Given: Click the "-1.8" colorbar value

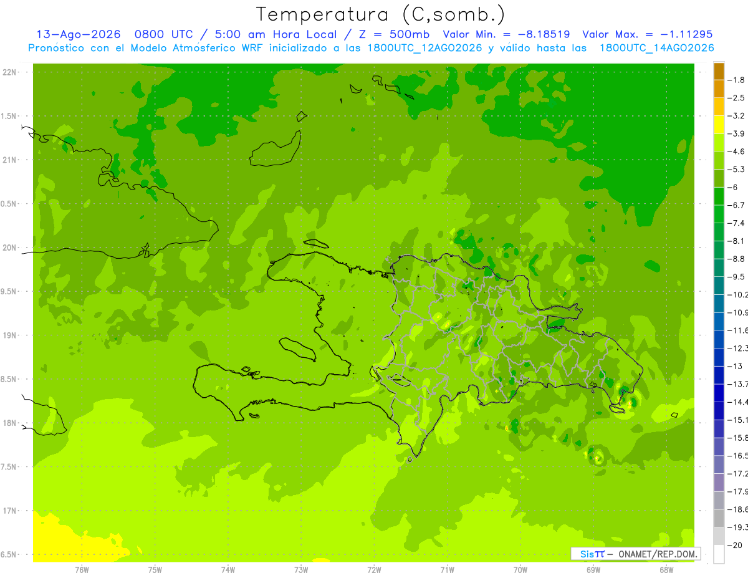Looking at the screenshot, I should pos(737,80).
